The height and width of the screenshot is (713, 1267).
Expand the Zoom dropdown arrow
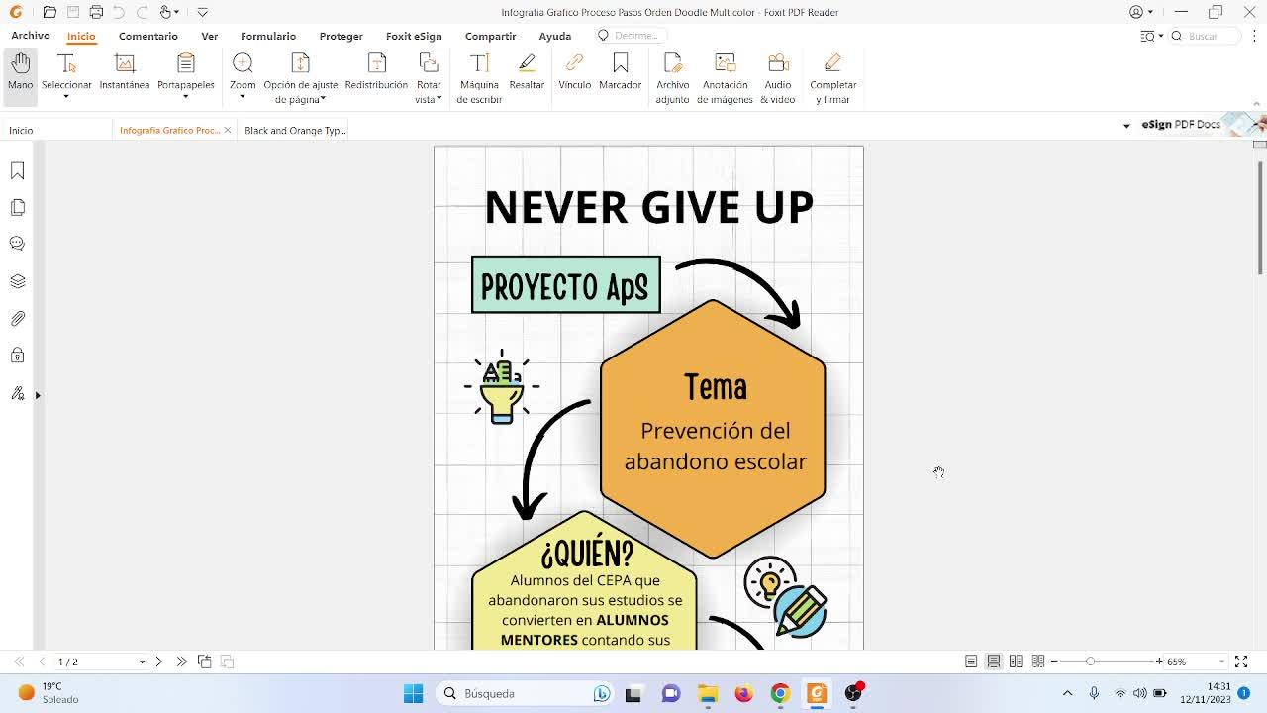click(x=243, y=97)
